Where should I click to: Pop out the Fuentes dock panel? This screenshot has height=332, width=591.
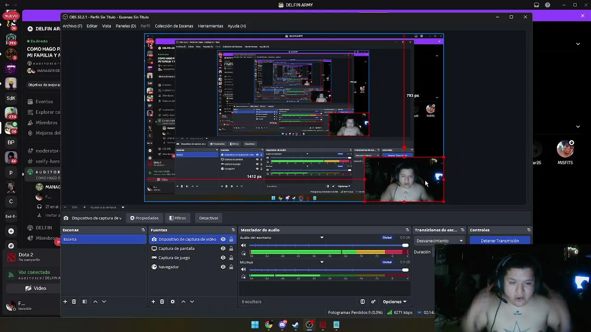pyautogui.click(x=233, y=230)
